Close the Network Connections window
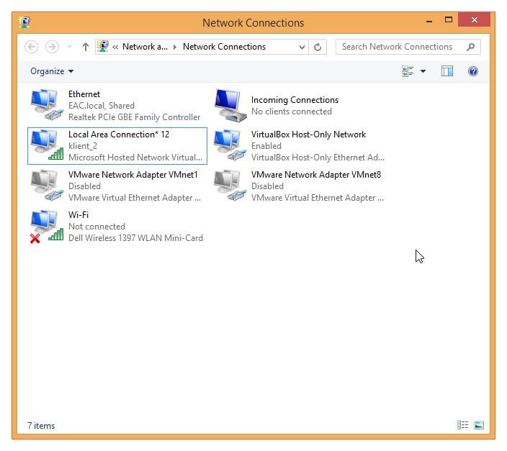This screenshot has width=507, height=451. 474,19
